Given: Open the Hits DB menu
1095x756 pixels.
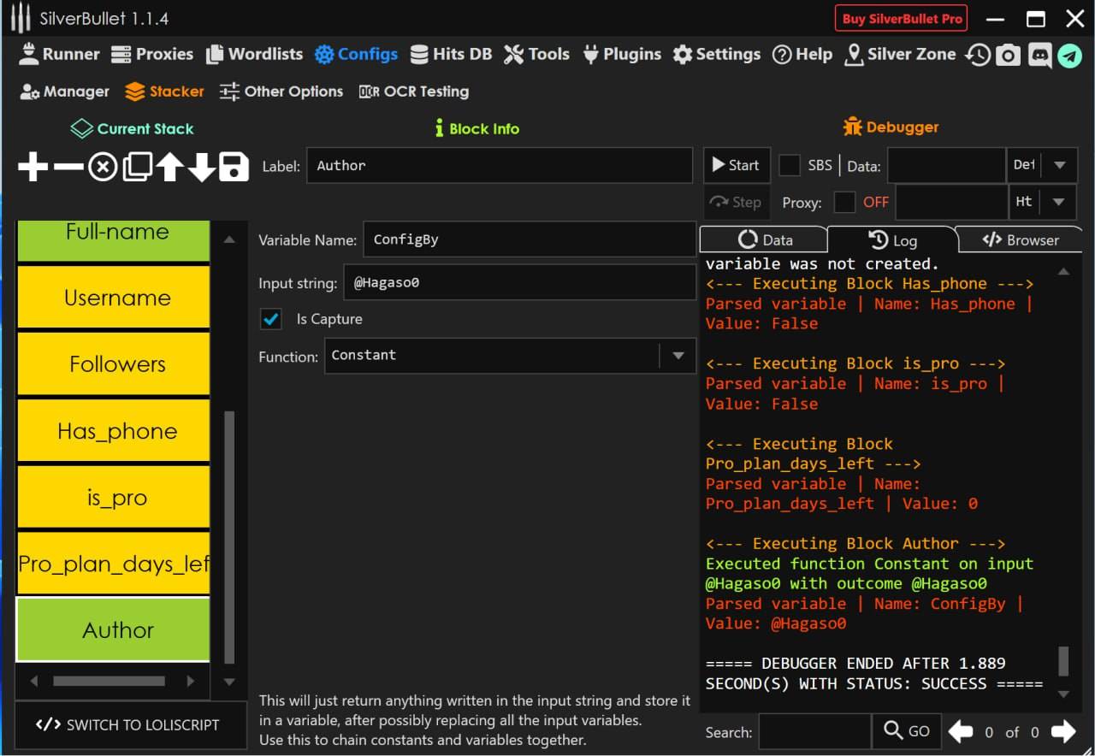Looking at the screenshot, I should point(451,54).
